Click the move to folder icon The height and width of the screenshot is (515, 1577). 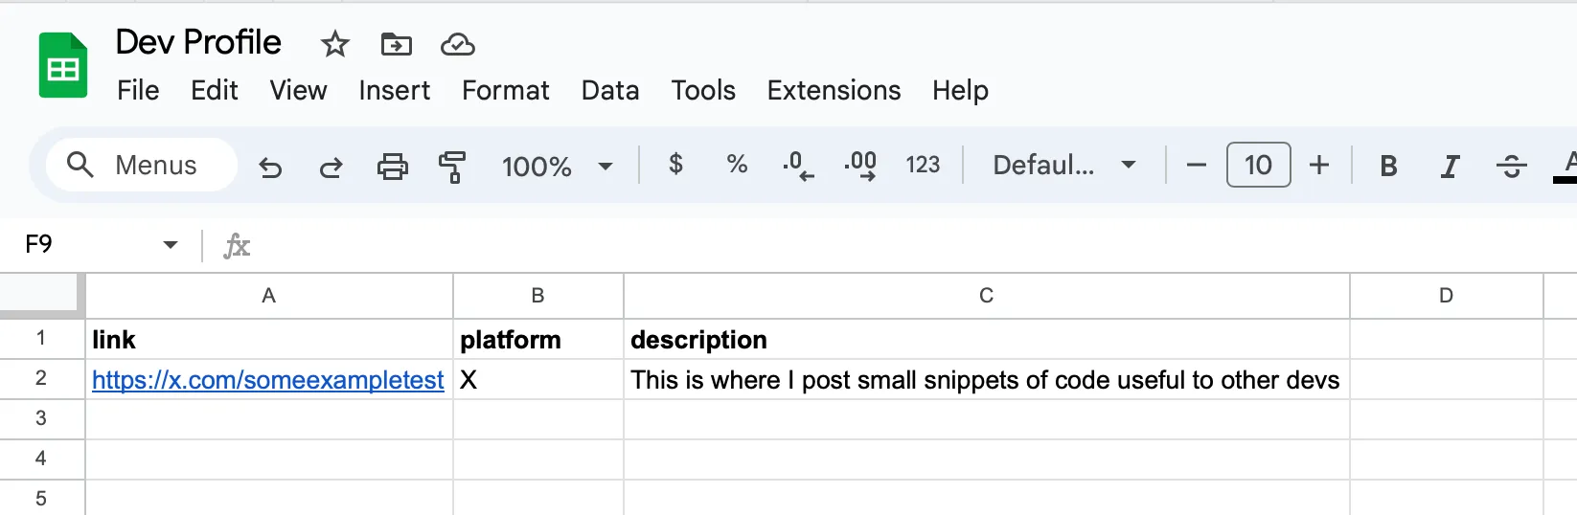coord(396,44)
